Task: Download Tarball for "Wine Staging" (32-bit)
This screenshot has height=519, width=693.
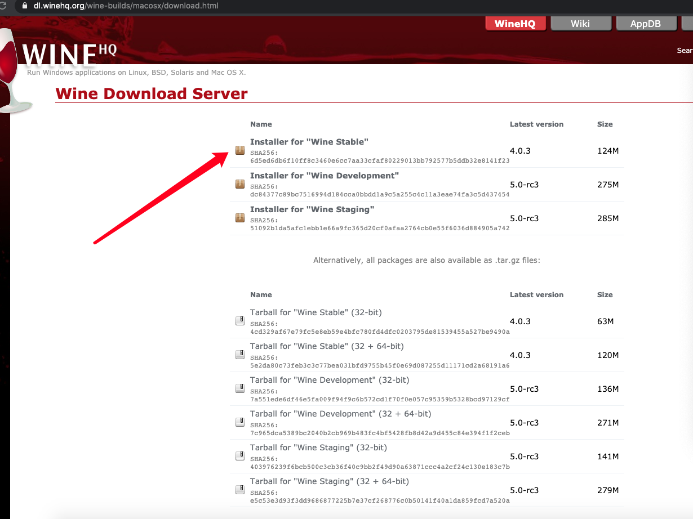Action: coord(318,448)
